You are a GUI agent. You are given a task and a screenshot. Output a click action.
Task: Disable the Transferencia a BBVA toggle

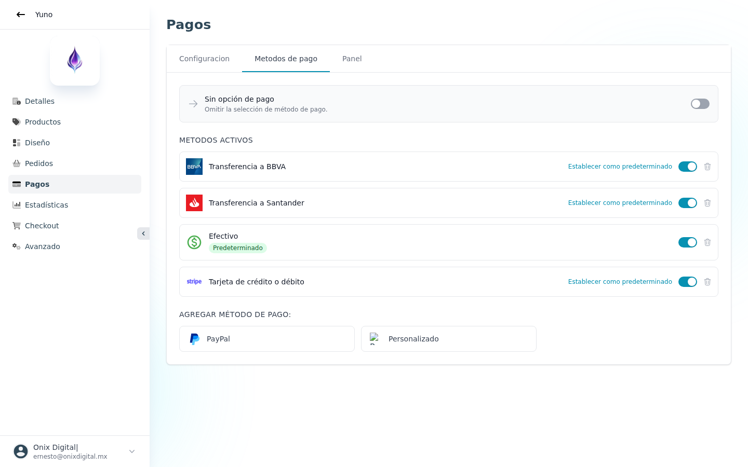pos(688,167)
